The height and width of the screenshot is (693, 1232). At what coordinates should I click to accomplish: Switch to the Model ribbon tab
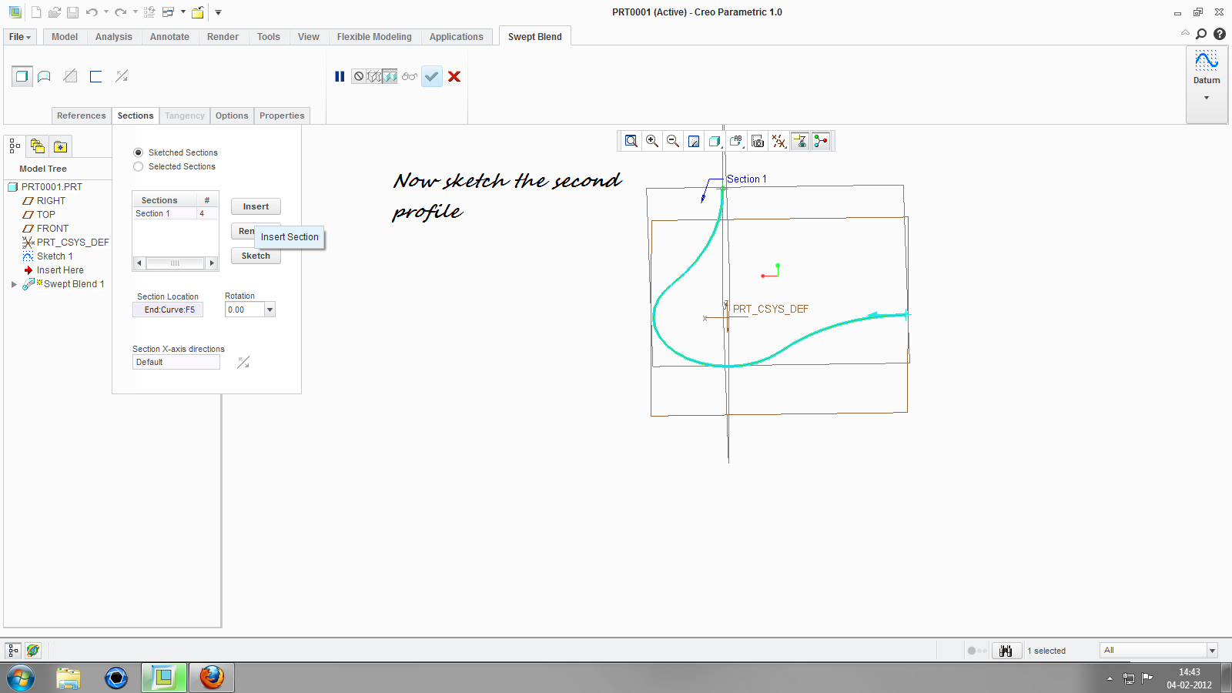pyautogui.click(x=65, y=37)
